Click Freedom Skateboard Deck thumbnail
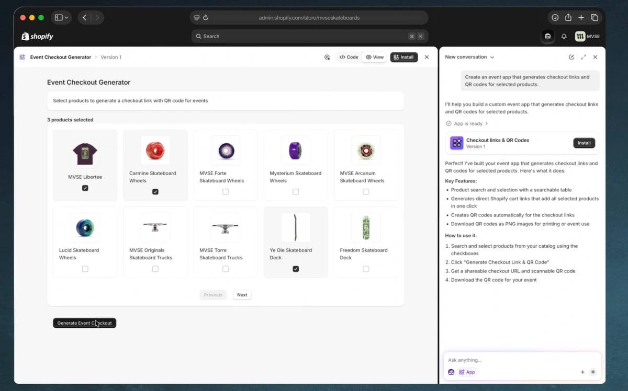628x391 pixels. click(x=366, y=227)
